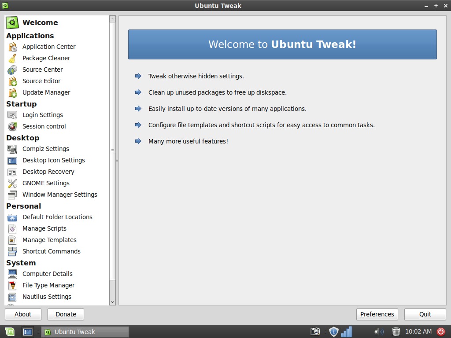Open the About button
Image resolution: width=451 pixels, height=338 pixels.
23,314
